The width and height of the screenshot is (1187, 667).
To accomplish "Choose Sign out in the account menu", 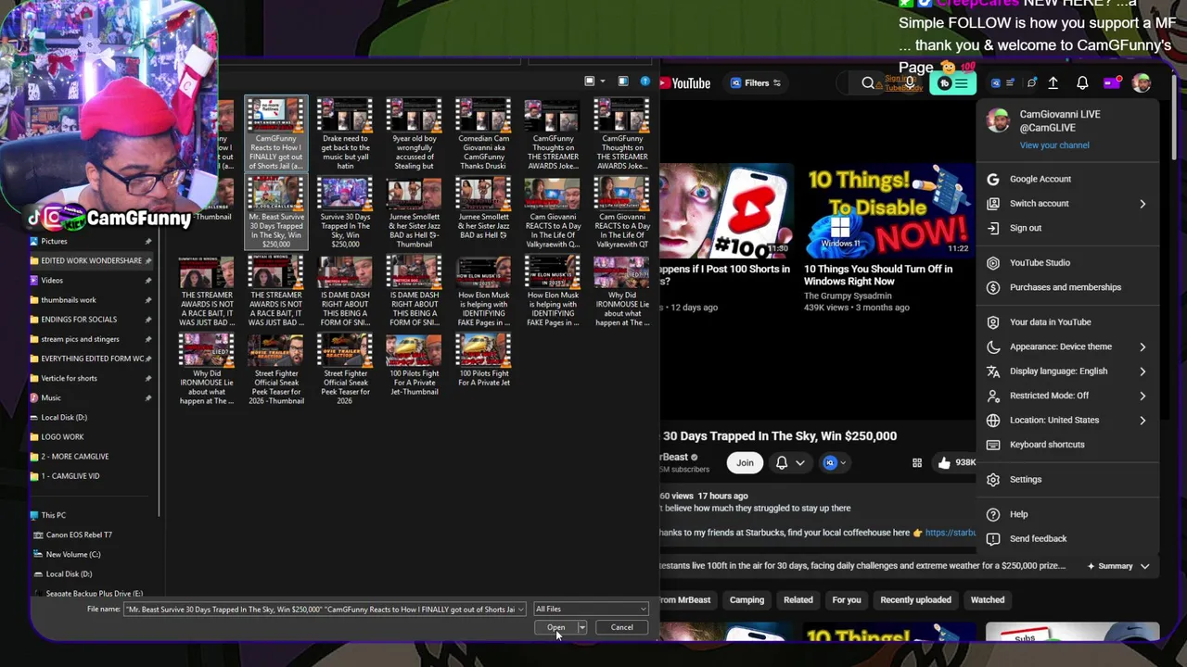I will 1025,228.
